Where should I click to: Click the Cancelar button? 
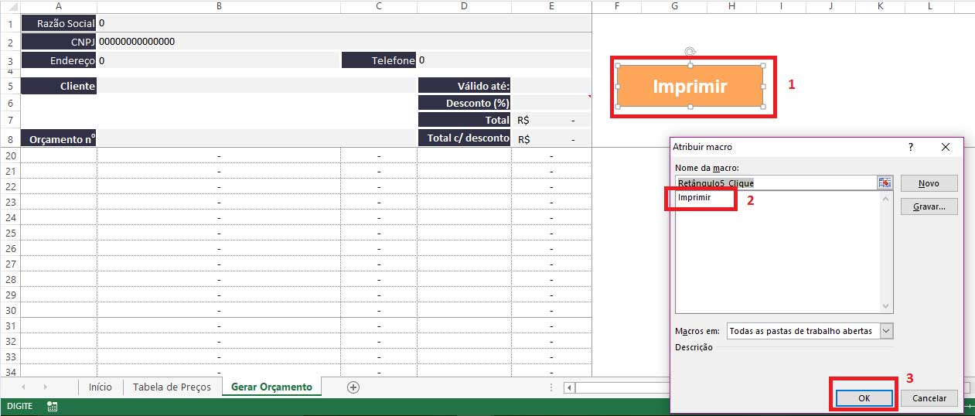pos(929,398)
